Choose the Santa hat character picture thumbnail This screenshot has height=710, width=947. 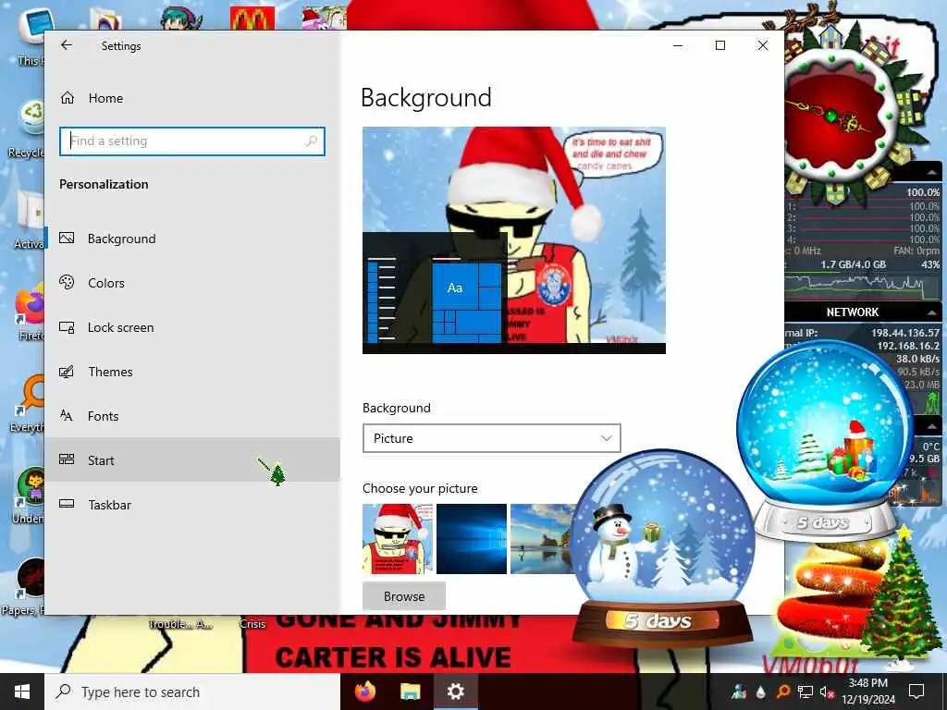coord(398,539)
